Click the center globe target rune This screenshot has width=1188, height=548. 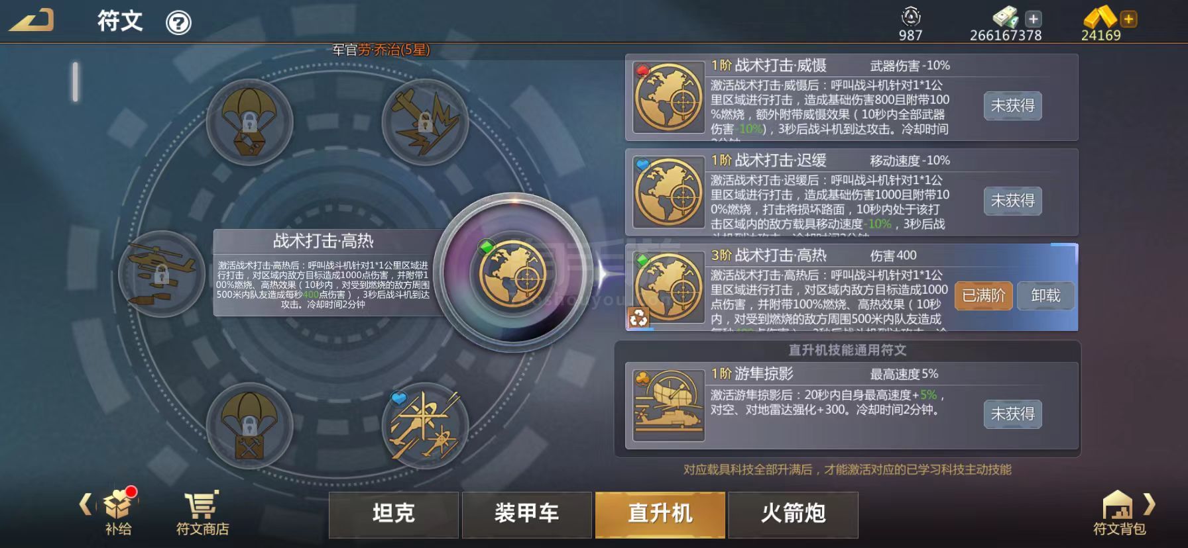click(x=512, y=273)
